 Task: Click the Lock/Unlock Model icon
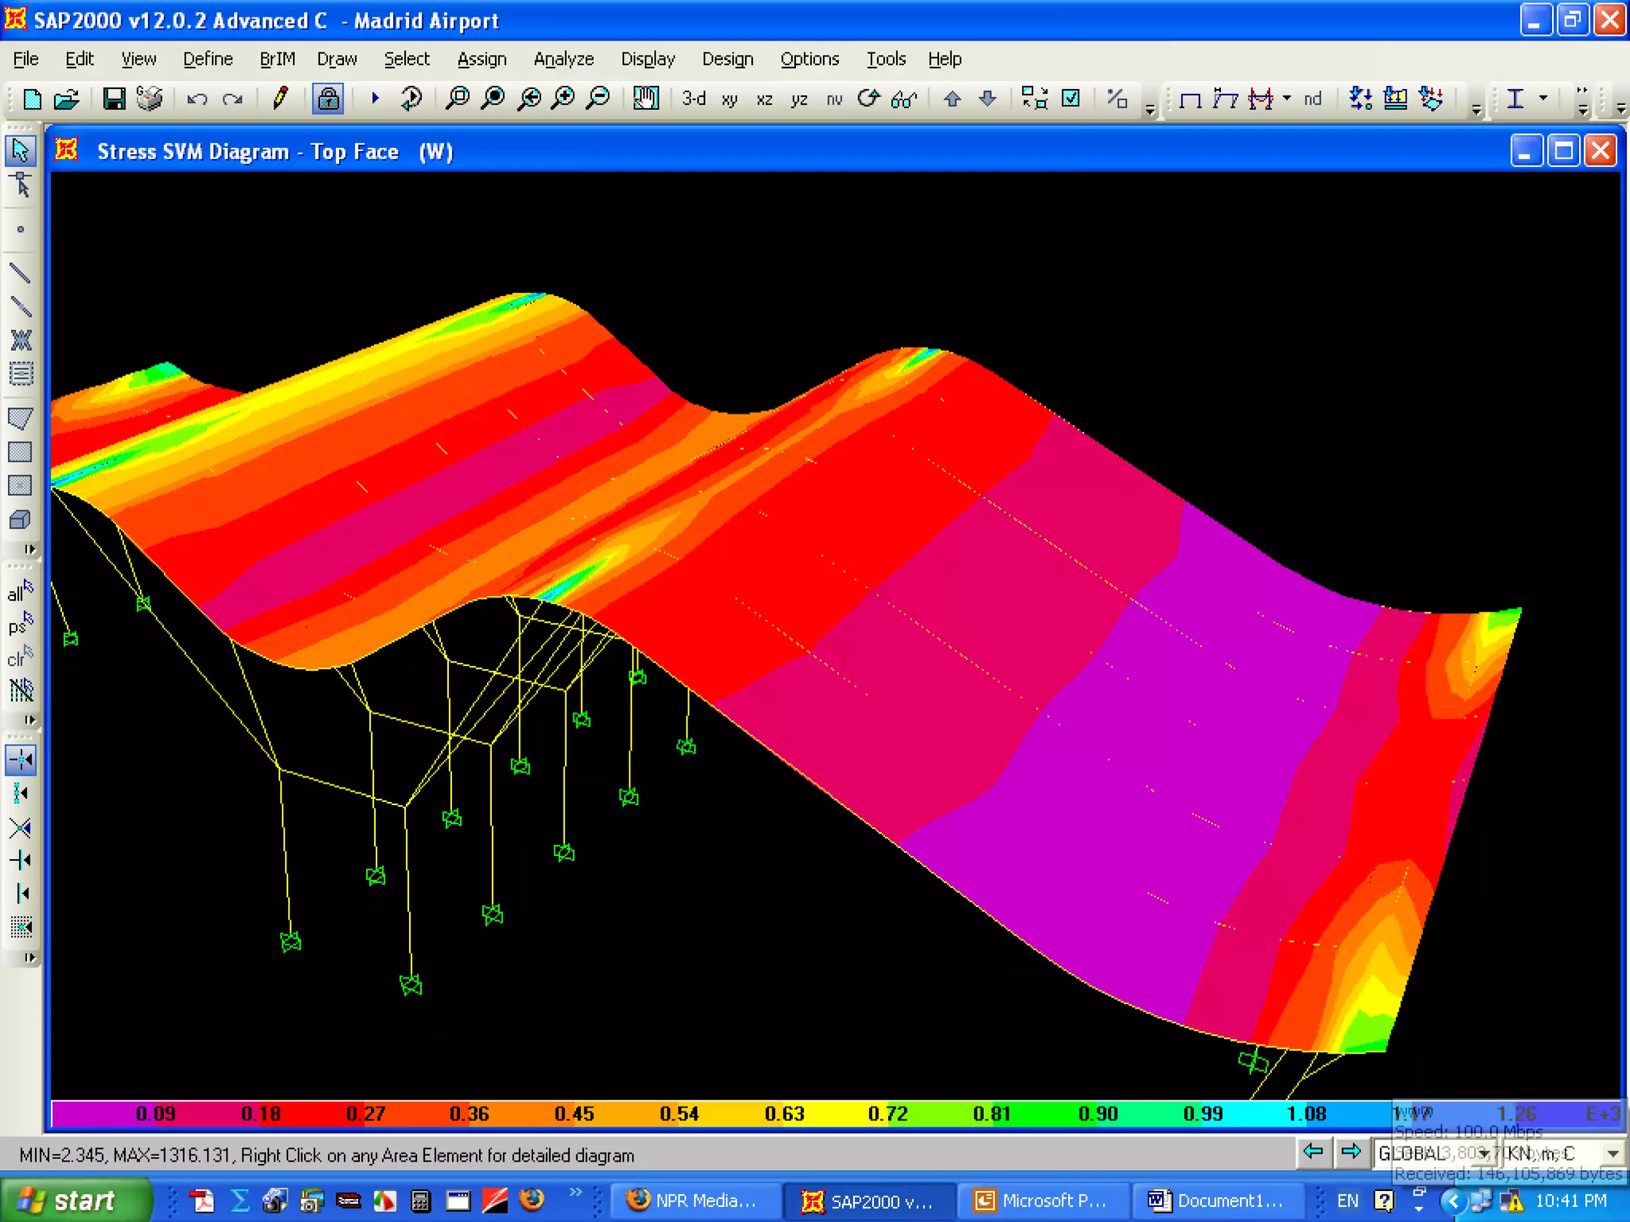pyautogui.click(x=328, y=99)
